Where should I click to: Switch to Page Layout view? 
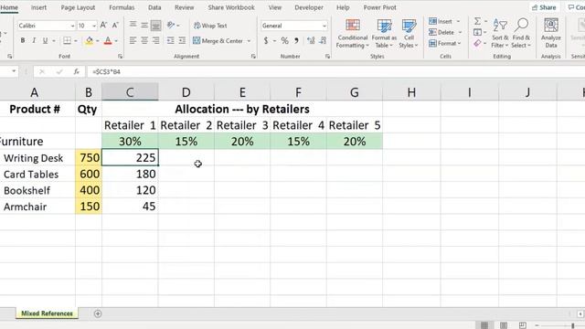(504, 325)
